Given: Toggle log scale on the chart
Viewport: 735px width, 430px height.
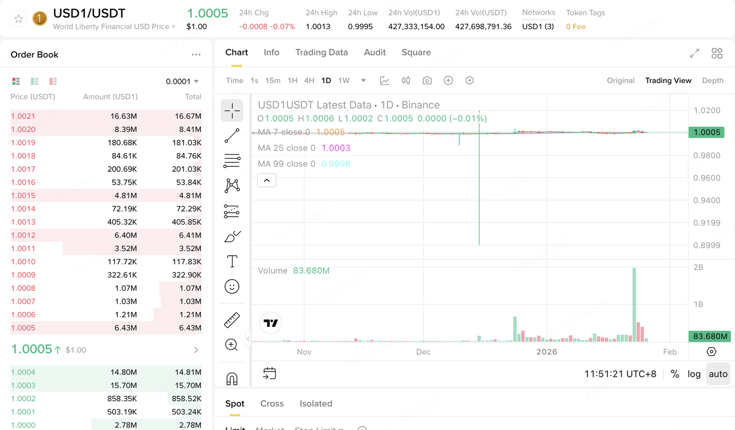Looking at the screenshot, I should (x=694, y=374).
